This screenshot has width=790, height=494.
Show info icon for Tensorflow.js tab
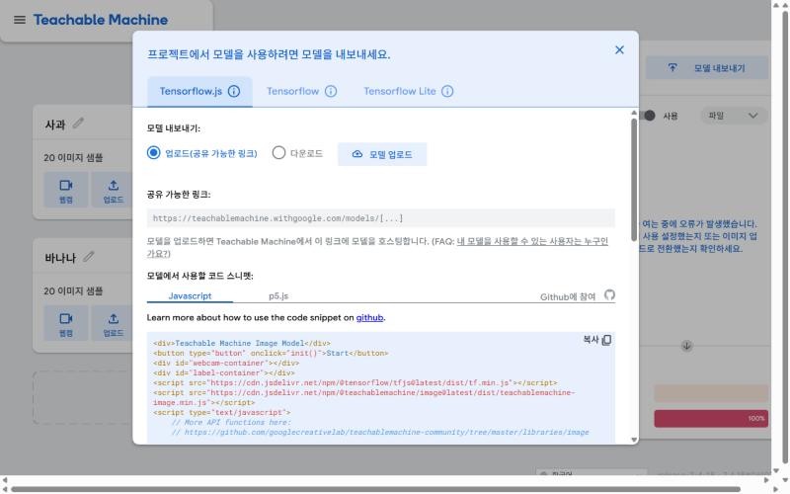pyautogui.click(x=234, y=91)
